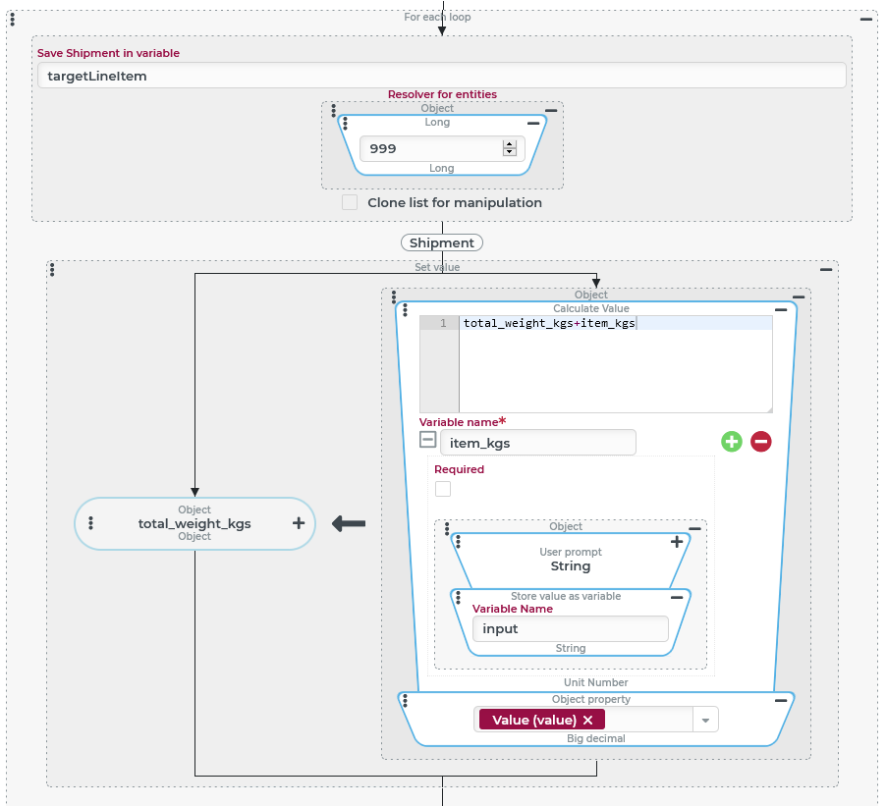Open handle menu of Long value block
Viewport: 886px width, 806px height.
coord(345,123)
